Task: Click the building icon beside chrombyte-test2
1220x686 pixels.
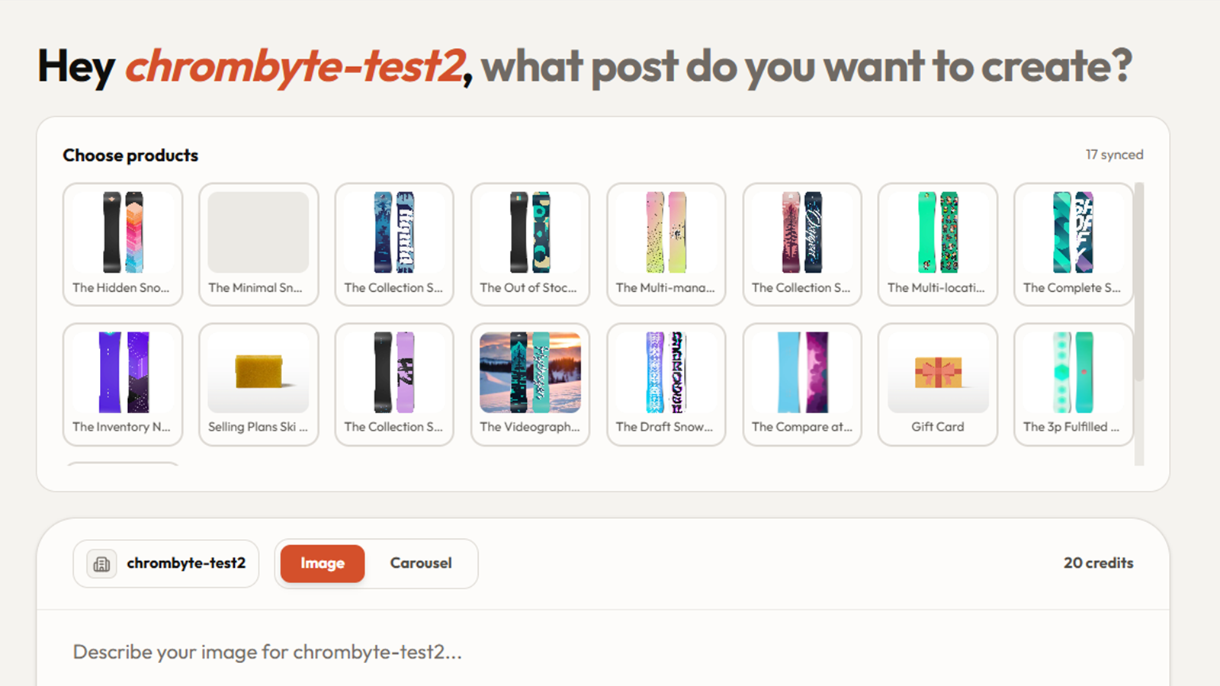Action: (x=101, y=564)
